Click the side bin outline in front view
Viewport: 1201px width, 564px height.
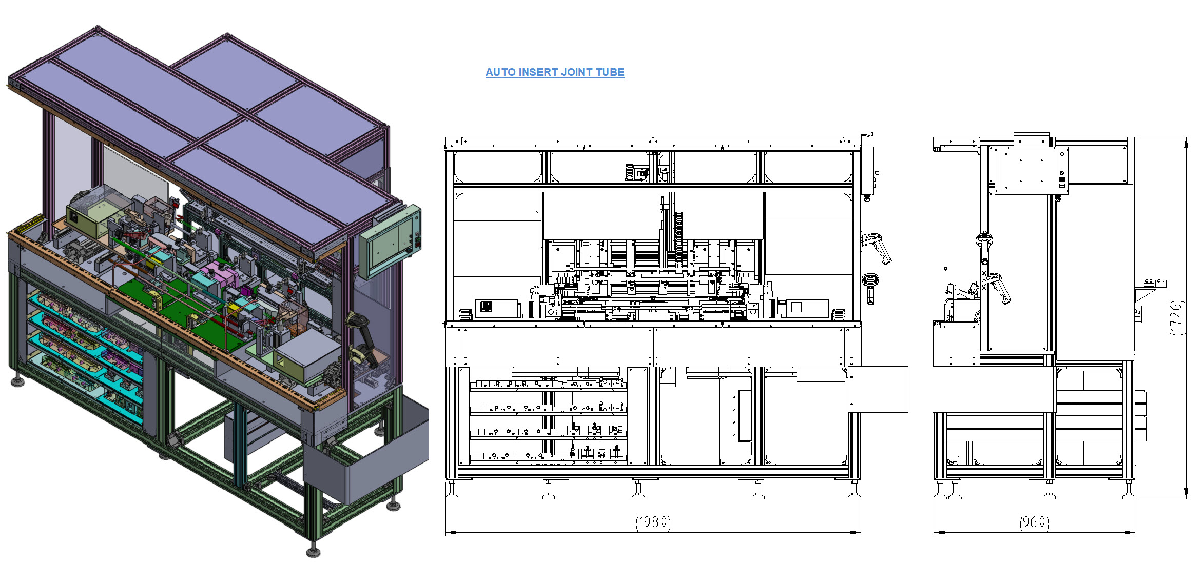[878, 389]
